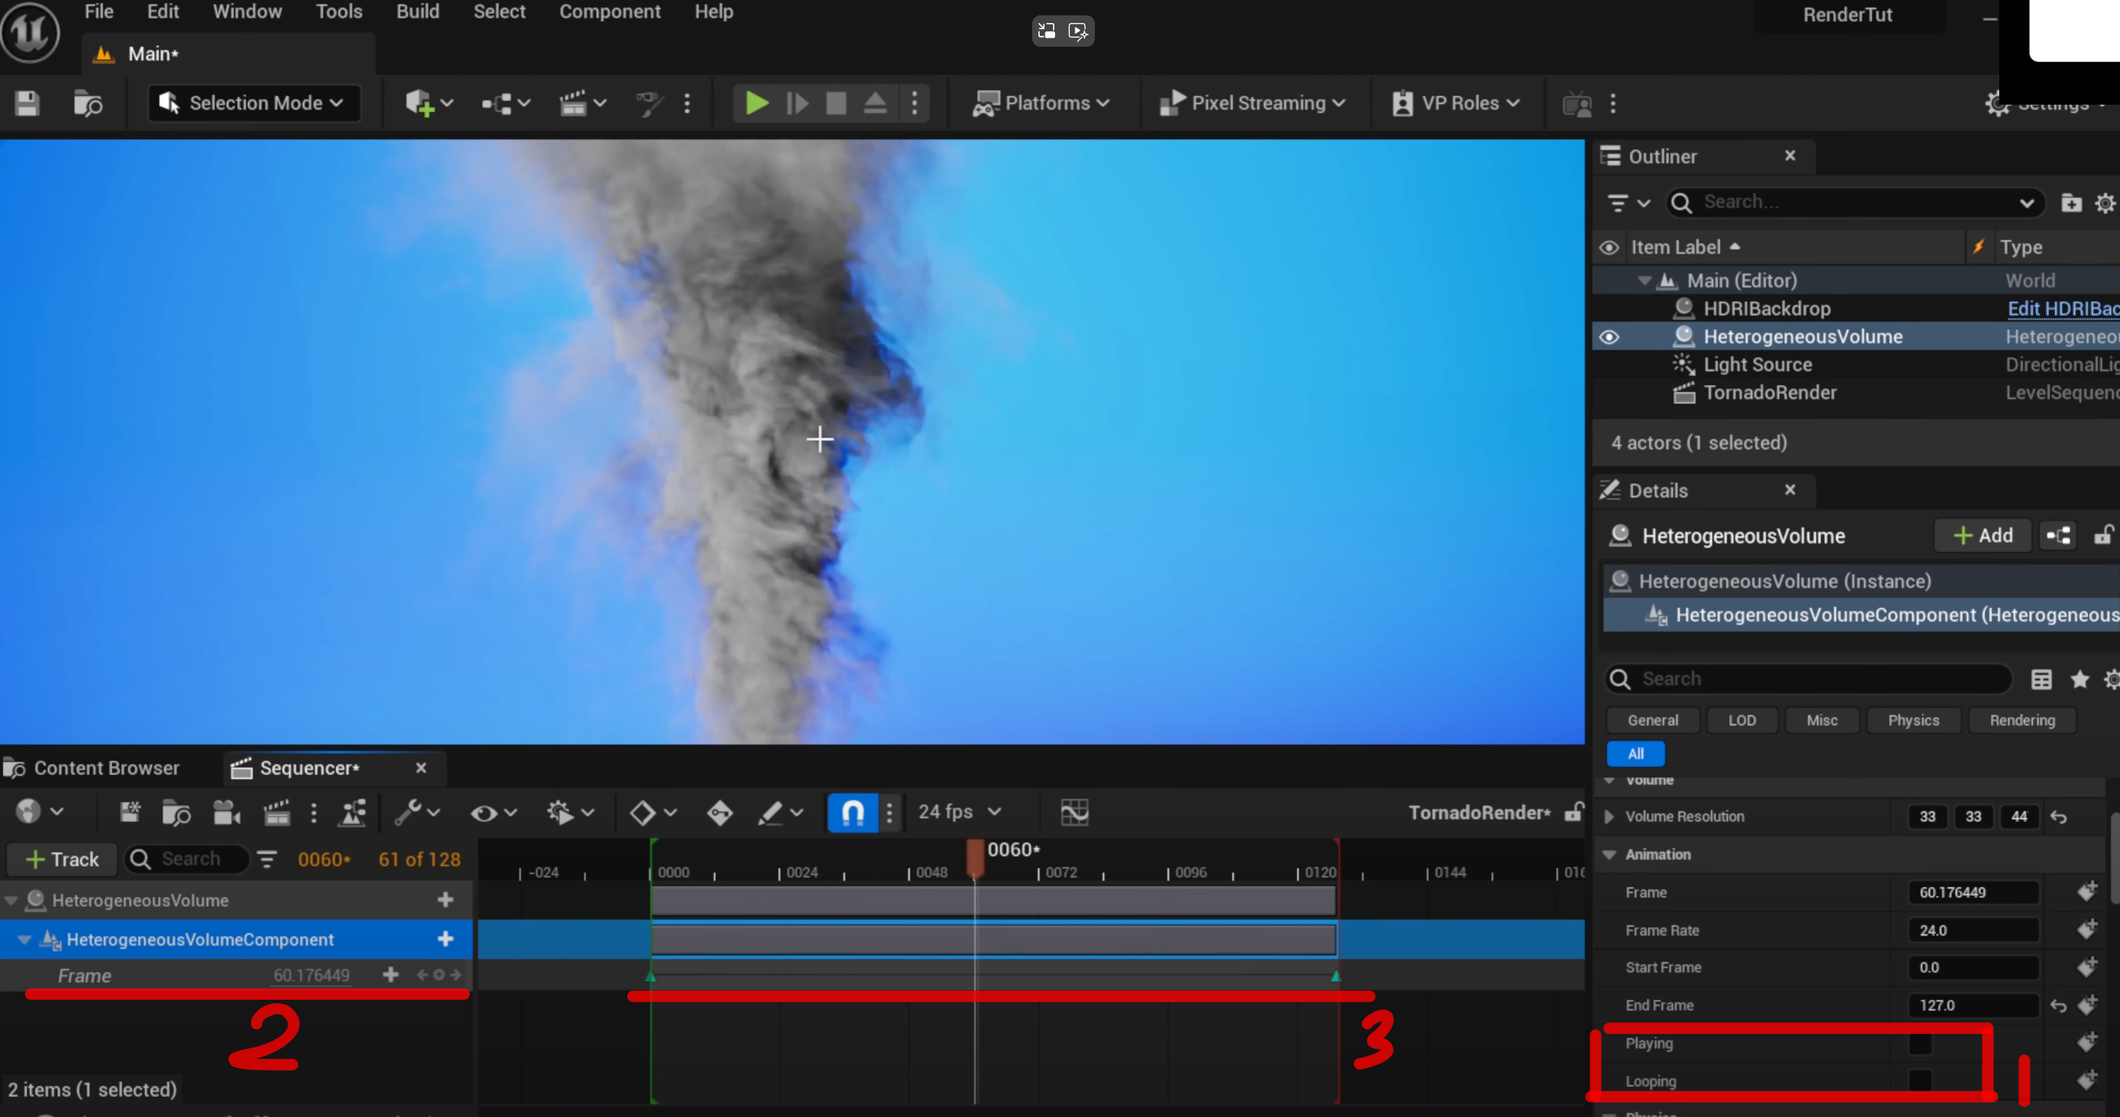
Task: Toggle the Sequencer snapping magnet icon
Action: coord(853,813)
